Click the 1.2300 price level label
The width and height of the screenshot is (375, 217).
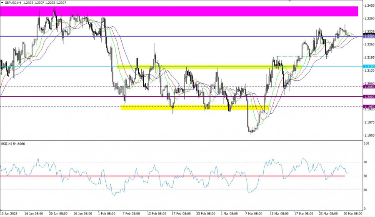coord(369,37)
